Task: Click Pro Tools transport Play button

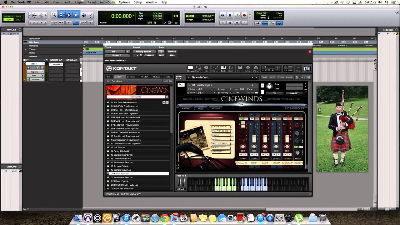Action: pyautogui.click(x=237, y=15)
